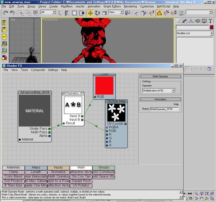Click the Select and Manipulate icon
216x202 pixels.
click(x=136, y=13)
